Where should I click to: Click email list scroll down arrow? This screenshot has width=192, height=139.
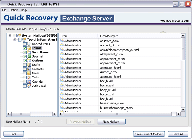click(x=183, y=110)
